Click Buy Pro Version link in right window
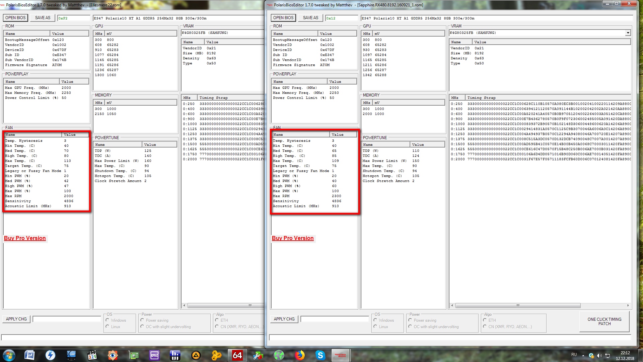The height and width of the screenshot is (362, 643). [x=293, y=238]
